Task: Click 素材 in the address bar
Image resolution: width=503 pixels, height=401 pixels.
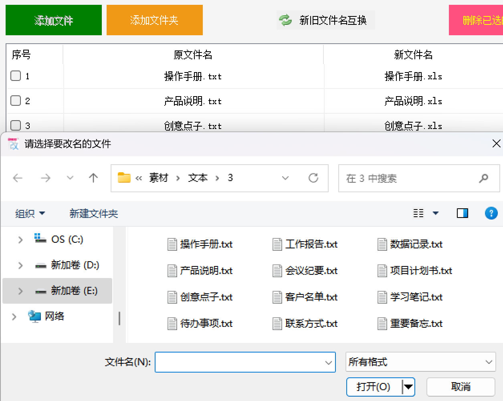Action: [159, 178]
